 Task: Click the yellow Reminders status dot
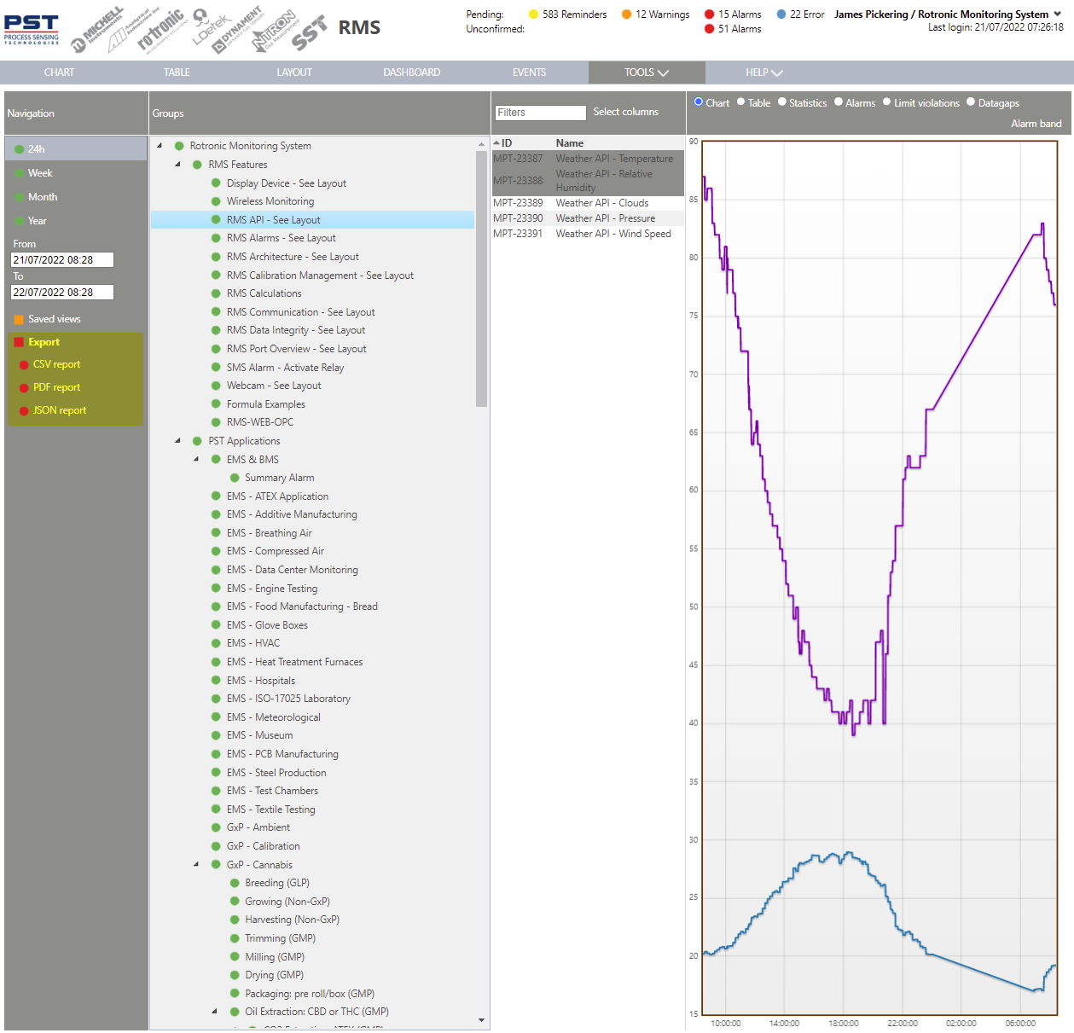(x=534, y=15)
